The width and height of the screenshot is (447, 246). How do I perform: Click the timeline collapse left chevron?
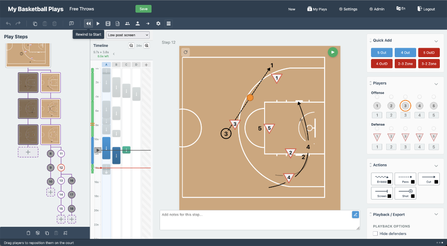coord(114,54)
